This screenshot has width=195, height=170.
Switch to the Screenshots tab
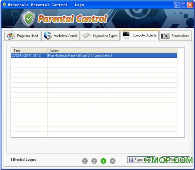175,35
